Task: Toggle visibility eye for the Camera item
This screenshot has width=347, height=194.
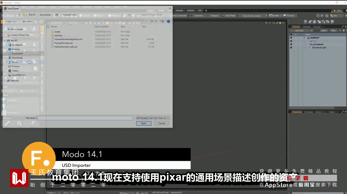Action: pos(291,44)
